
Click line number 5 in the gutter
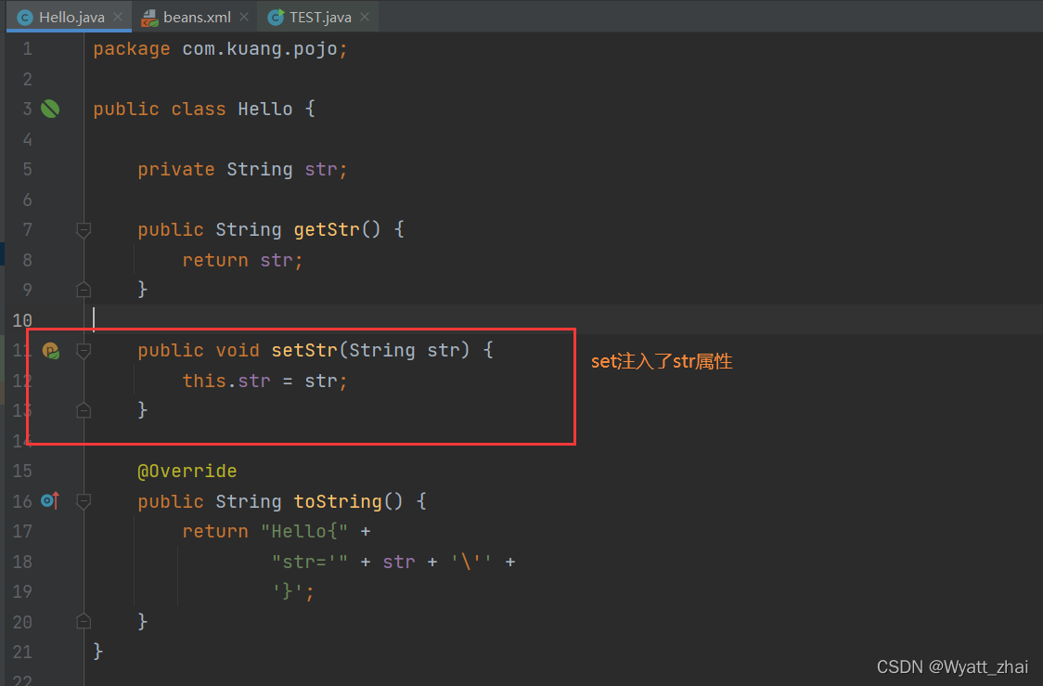point(27,169)
